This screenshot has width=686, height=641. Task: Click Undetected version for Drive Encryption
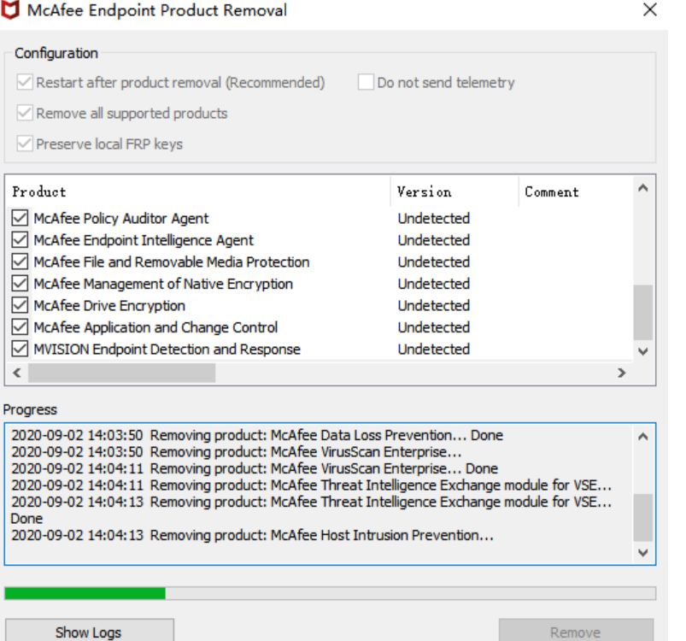[x=434, y=305]
